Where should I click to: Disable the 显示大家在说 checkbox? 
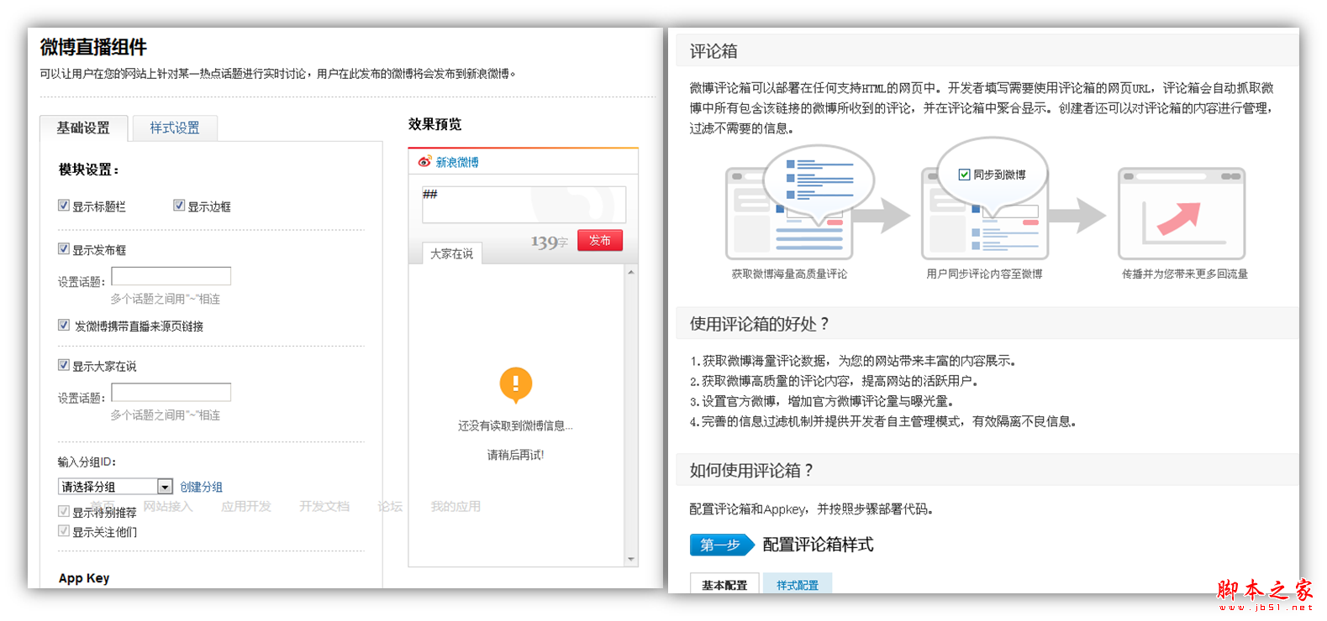(64, 365)
